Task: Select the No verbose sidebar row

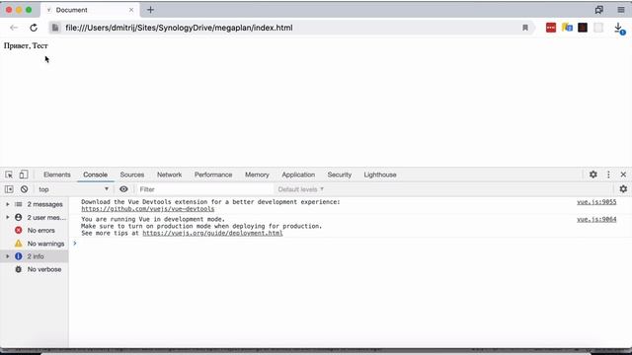Action: tap(35, 269)
